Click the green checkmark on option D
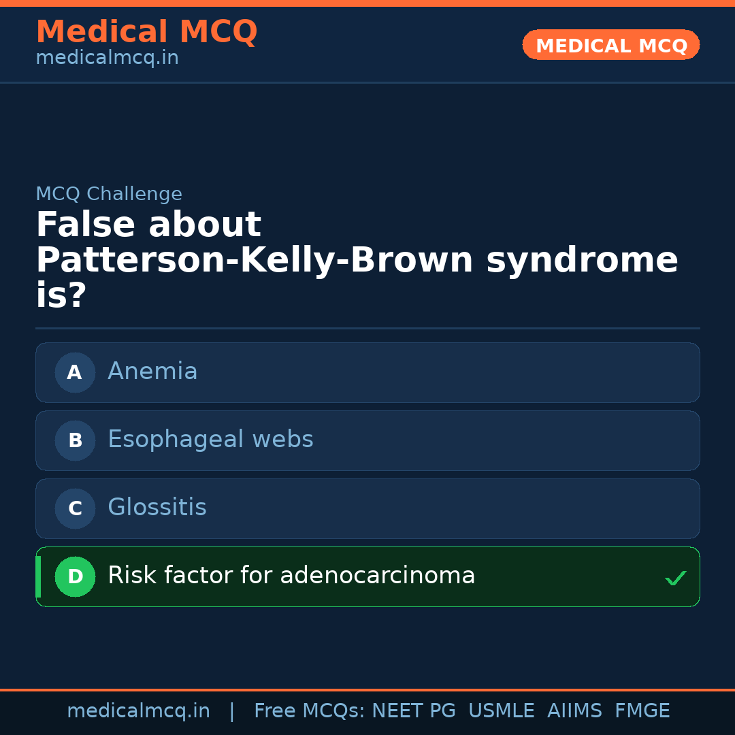 click(675, 578)
